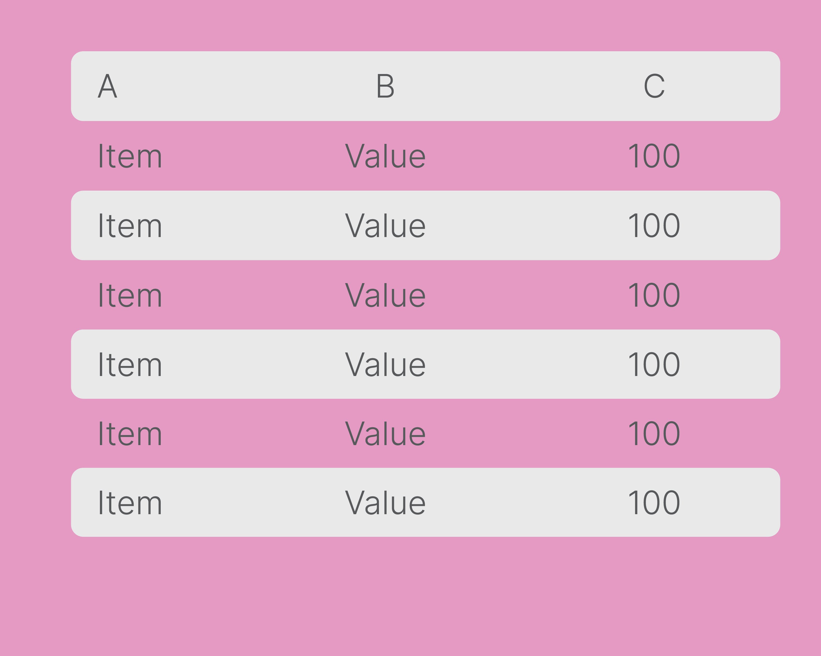Click Value in the third data row
This screenshot has width=821, height=656.
coord(385,295)
